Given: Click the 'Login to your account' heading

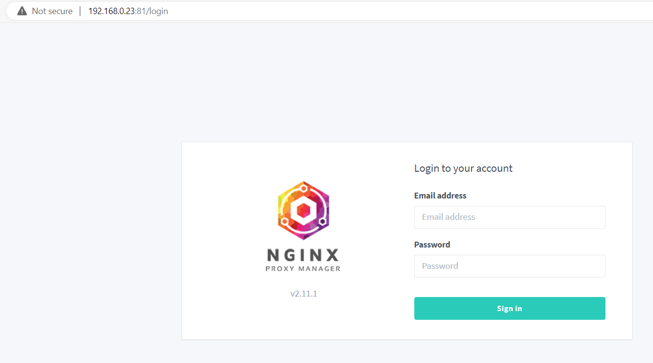Looking at the screenshot, I should tap(463, 168).
